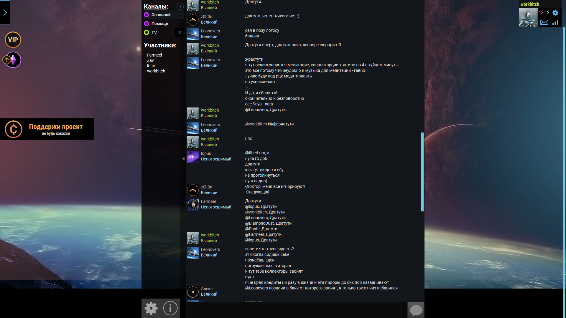
Task: Open the statistics bar chart icon
Action: click(x=555, y=22)
